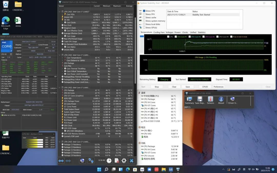277x173 pixels.
Task: Enable Stress local disks checkbox
Action: (x=144, y=24)
